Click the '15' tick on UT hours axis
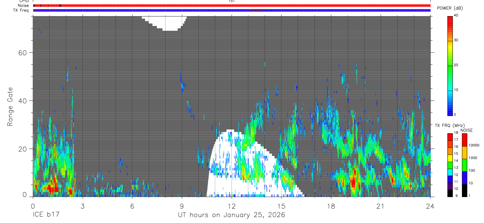The image size is (484, 223). pyautogui.click(x=281, y=206)
